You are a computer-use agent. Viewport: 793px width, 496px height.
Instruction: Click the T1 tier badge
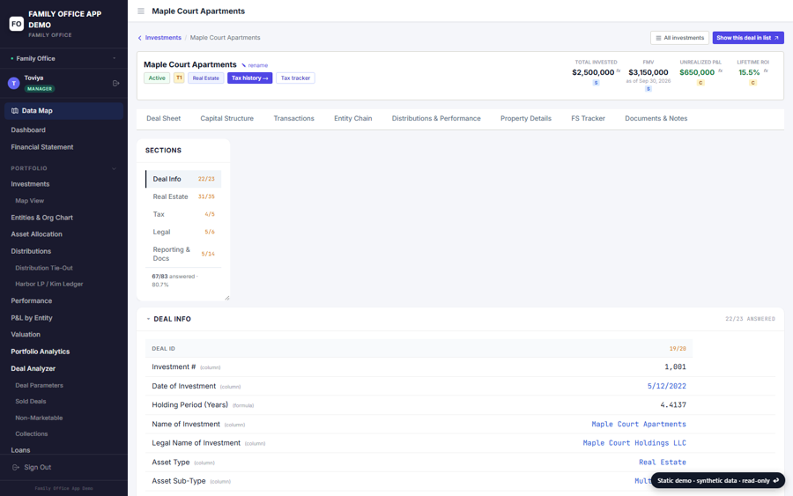[x=179, y=78]
